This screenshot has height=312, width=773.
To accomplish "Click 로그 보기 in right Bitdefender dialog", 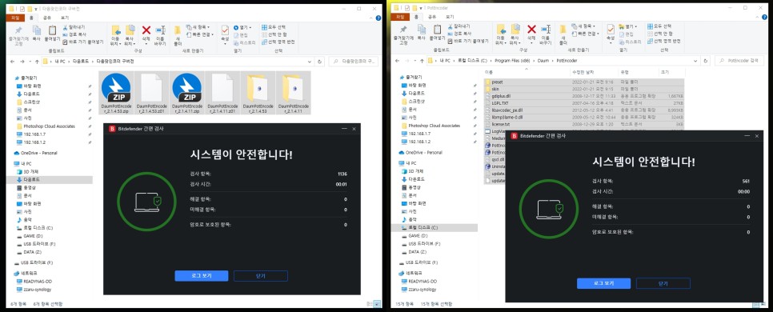I will [x=603, y=283].
